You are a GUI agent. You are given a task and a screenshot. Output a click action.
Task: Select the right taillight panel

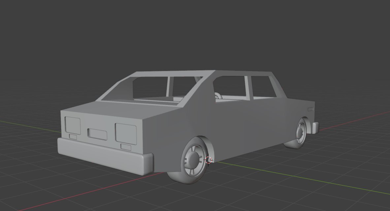(x=126, y=134)
